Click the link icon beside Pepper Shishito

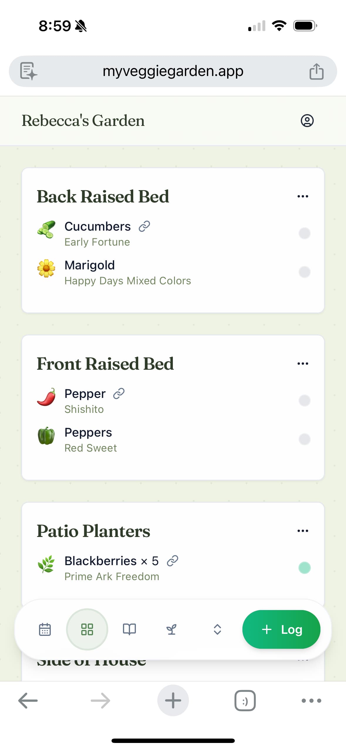click(x=119, y=394)
